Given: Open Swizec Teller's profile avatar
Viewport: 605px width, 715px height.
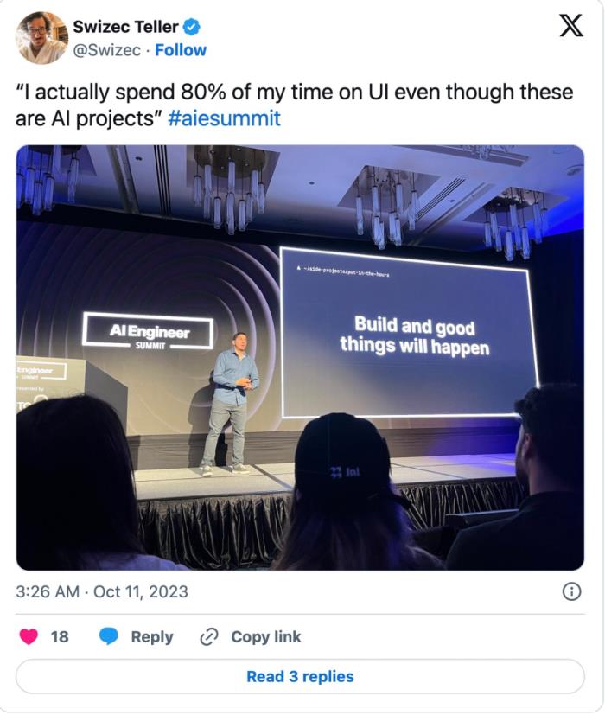Looking at the screenshot, I should click(41, 38).
